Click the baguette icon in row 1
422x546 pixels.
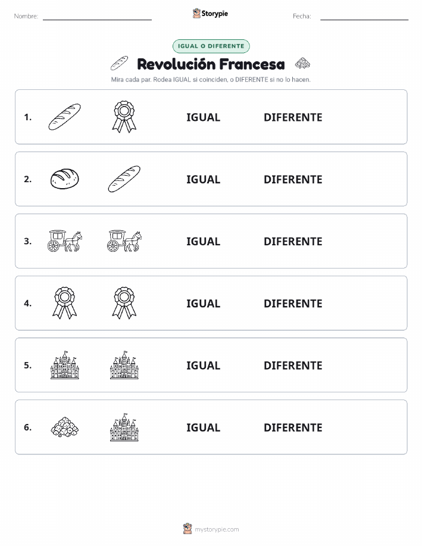tap(64, 117)
